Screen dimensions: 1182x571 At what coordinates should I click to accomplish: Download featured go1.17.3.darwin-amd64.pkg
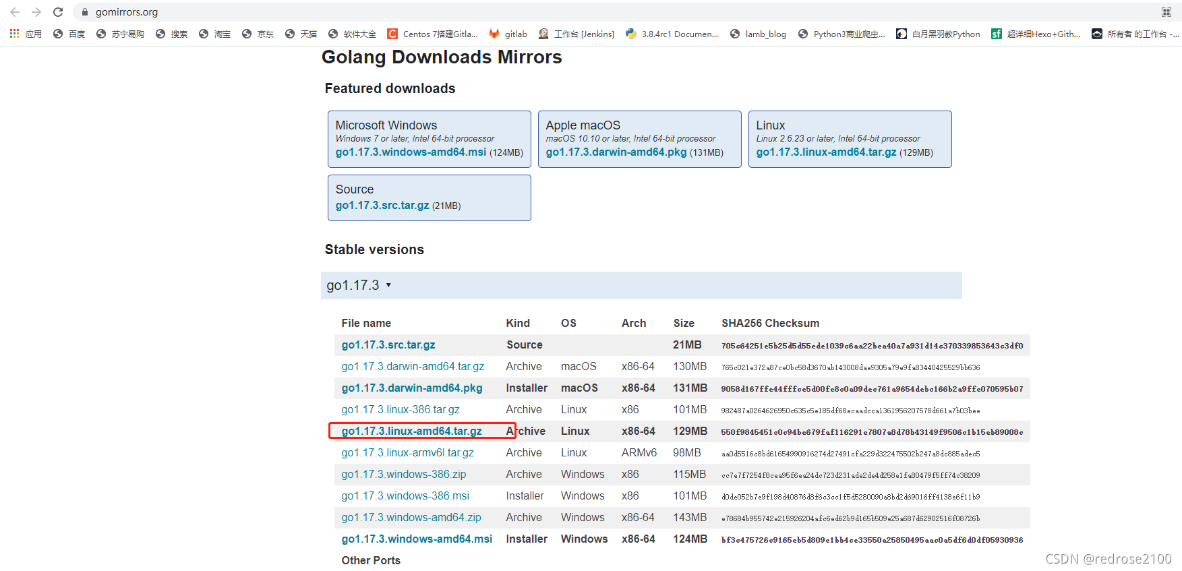[616, 152]
